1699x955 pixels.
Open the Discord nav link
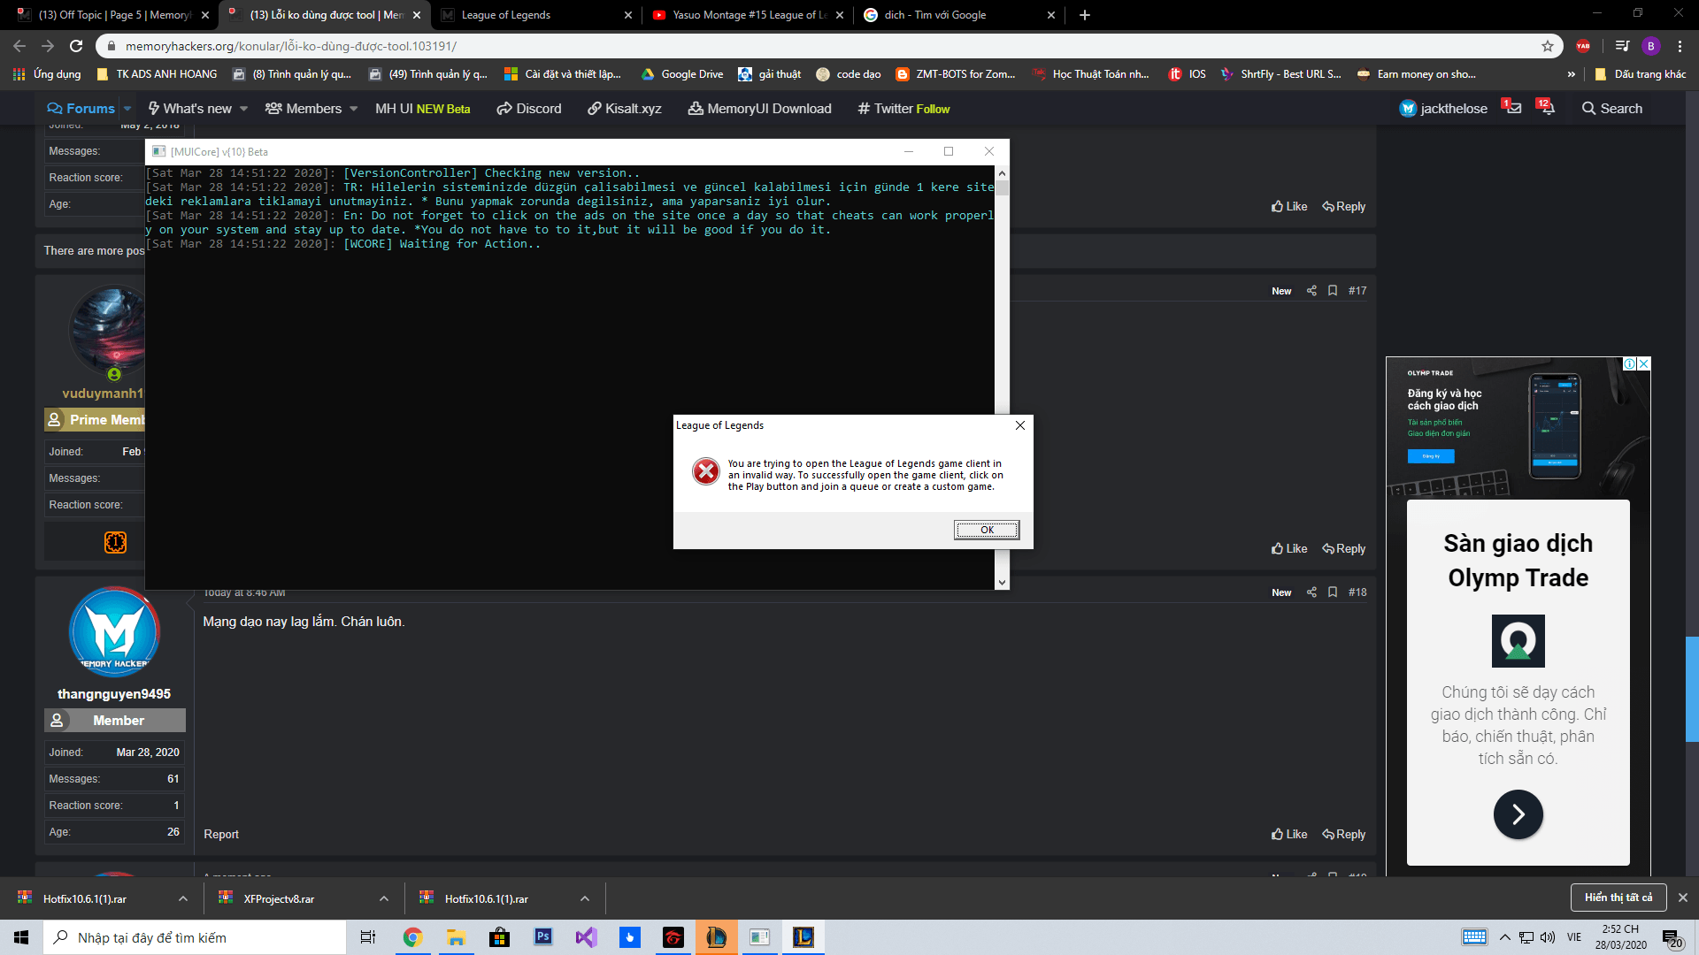[529, 109]
